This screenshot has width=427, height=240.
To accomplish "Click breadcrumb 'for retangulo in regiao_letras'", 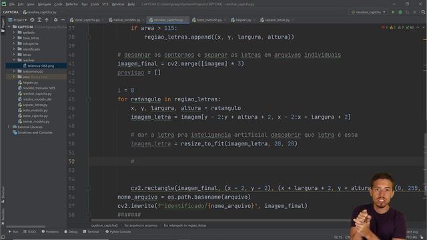I will pos(185,225).
